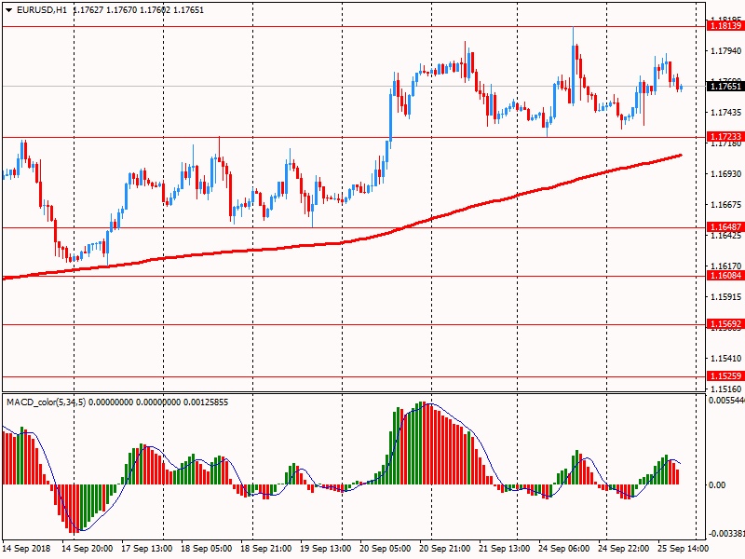Select the 24 Sep 06:00 time label
This screenshot has width=745, height=559.
tap(566, 549)
